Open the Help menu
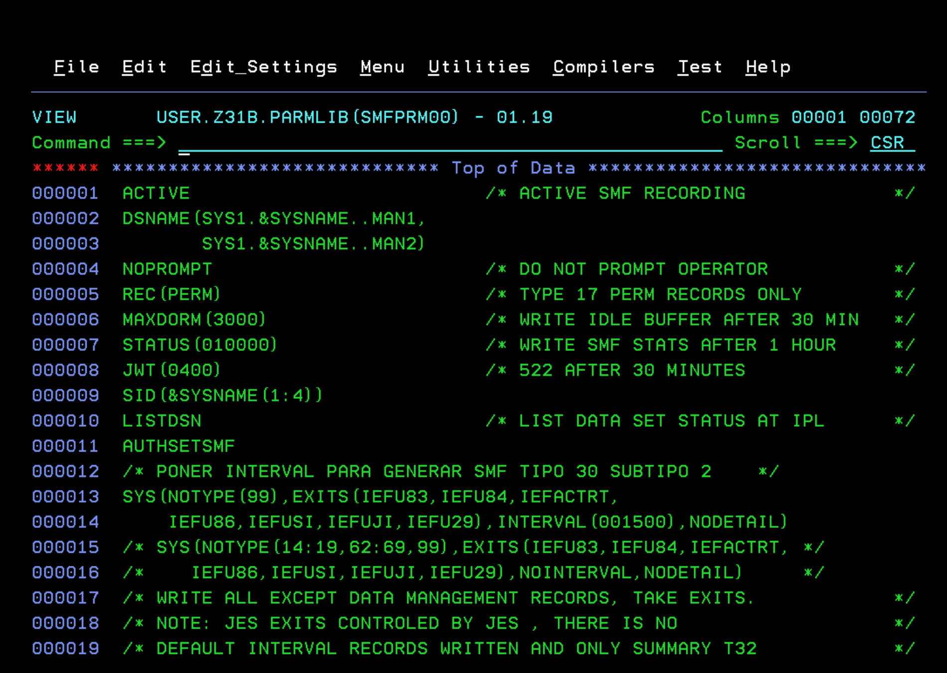The height and width of the screenshot is (673, 947). click(x=768, y=67)
